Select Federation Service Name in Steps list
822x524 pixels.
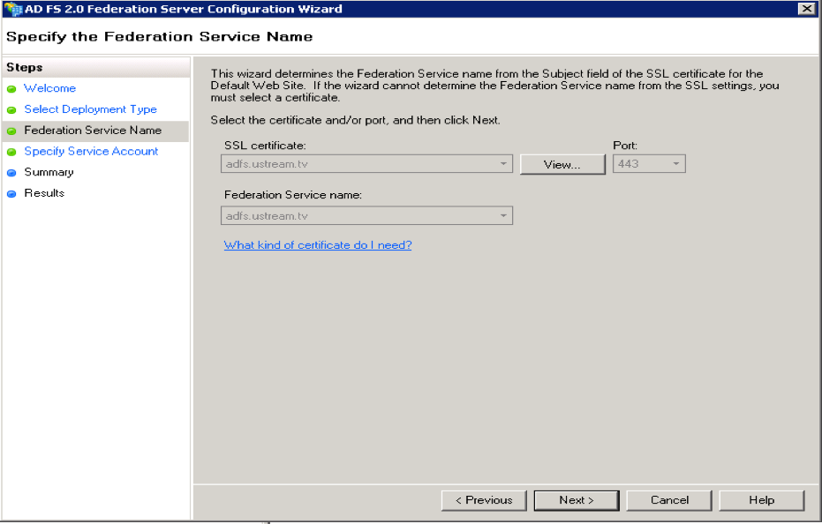point(93,131)
